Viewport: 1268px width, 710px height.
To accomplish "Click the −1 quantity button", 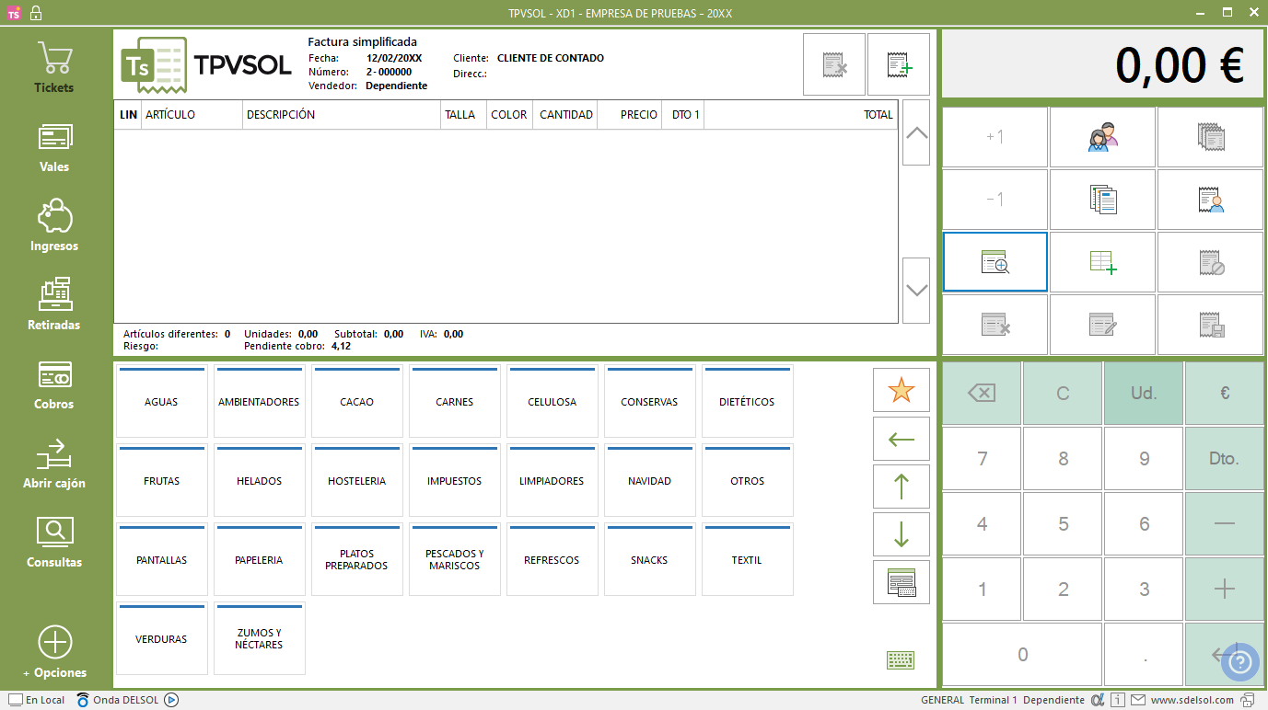I will point(995,200).
